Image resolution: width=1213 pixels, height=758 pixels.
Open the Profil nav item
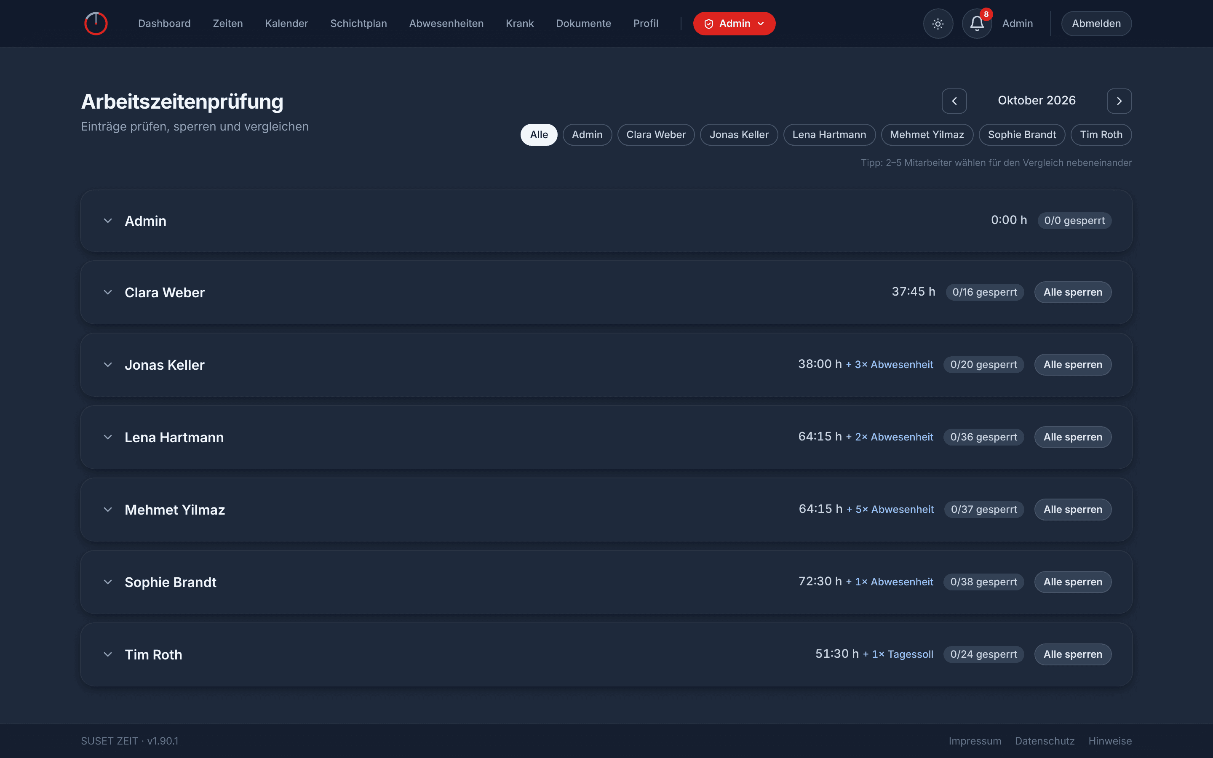click(x=646, y=24)
